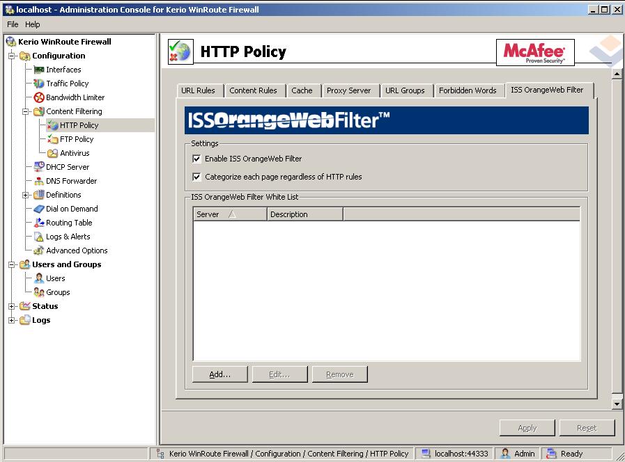The image size is (625, 462).
Task: Open the File menu
Action: click(x=13, y=24)
